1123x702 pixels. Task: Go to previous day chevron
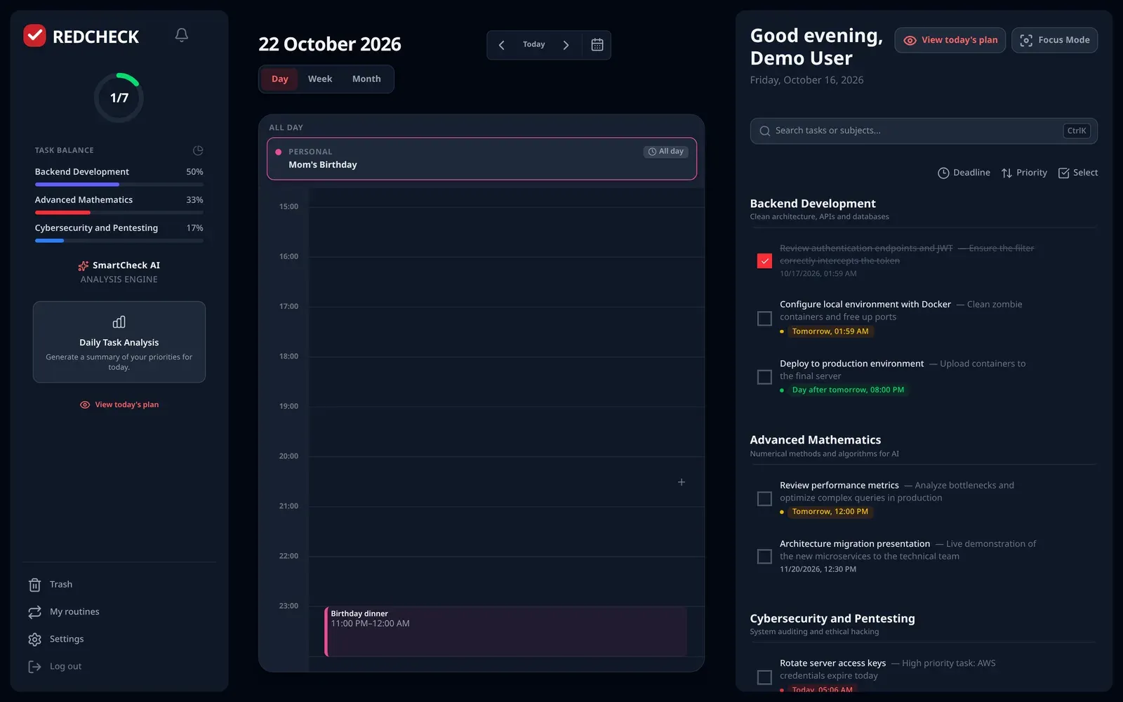(501, 45)
